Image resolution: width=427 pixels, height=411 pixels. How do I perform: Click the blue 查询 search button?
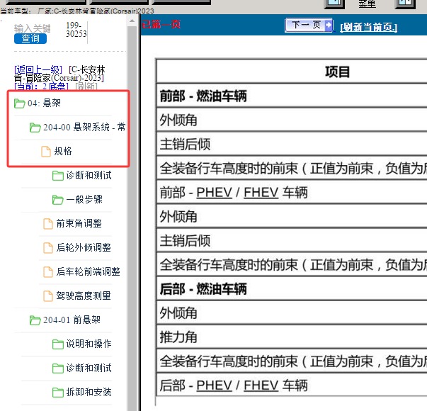(x=30, y=38)
